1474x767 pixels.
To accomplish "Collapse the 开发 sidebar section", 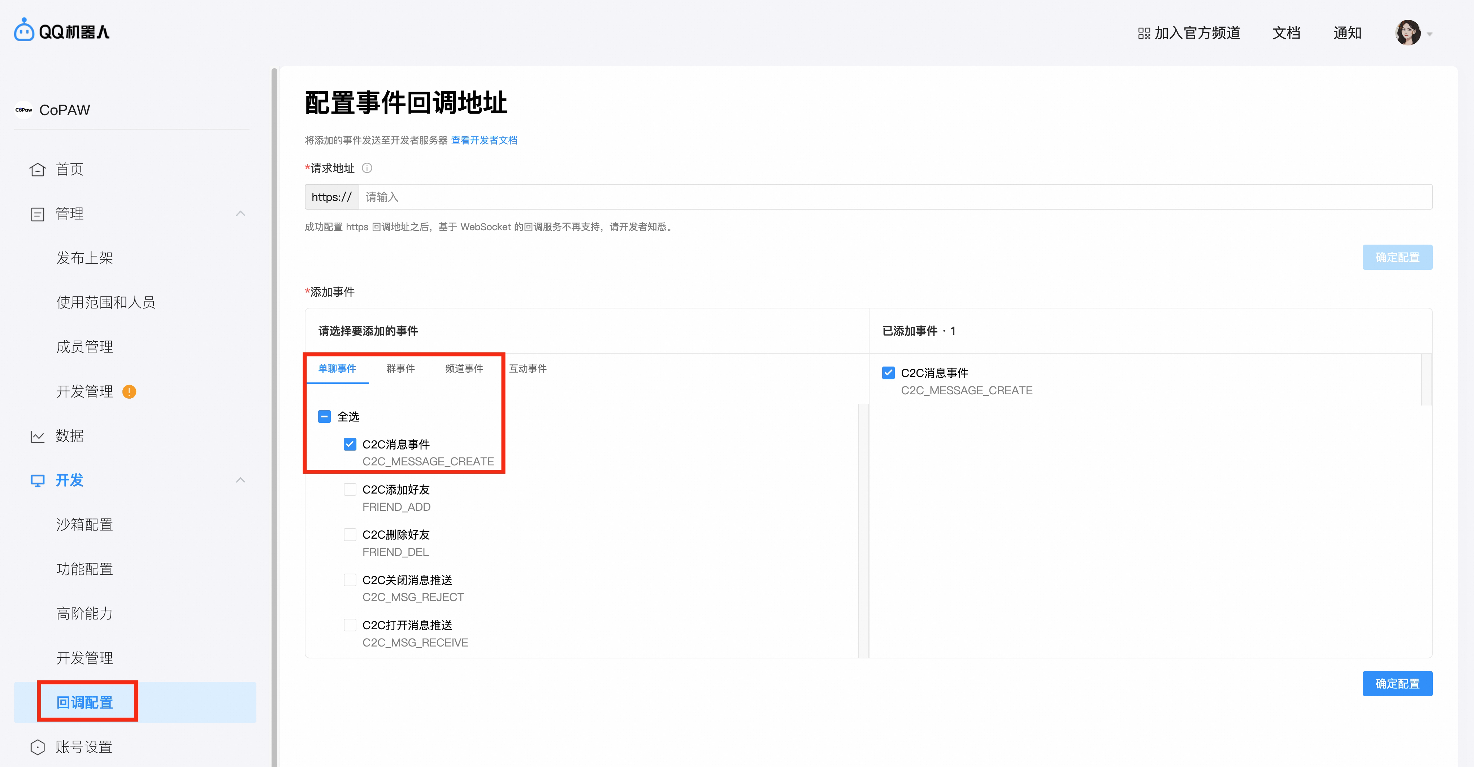I will coord(240,481).
